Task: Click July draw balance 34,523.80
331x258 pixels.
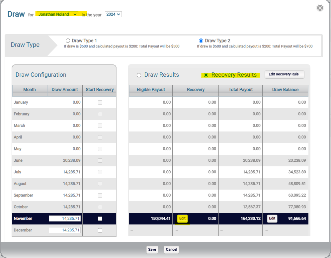Action: (297, 172)
